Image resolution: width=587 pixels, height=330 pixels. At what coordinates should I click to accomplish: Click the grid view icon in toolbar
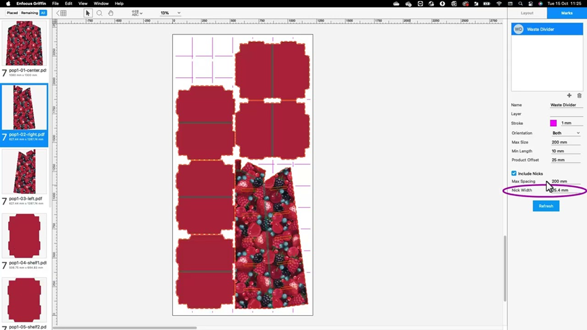62,13
